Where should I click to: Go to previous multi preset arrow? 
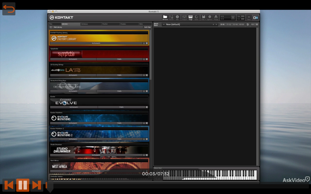click(x=213, y=24)
